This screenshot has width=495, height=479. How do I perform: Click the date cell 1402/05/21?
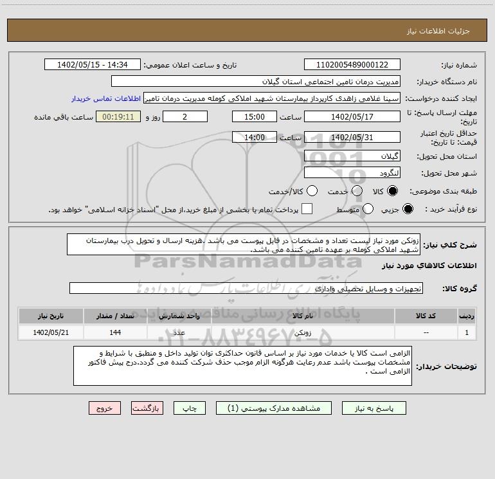[51, 332]
